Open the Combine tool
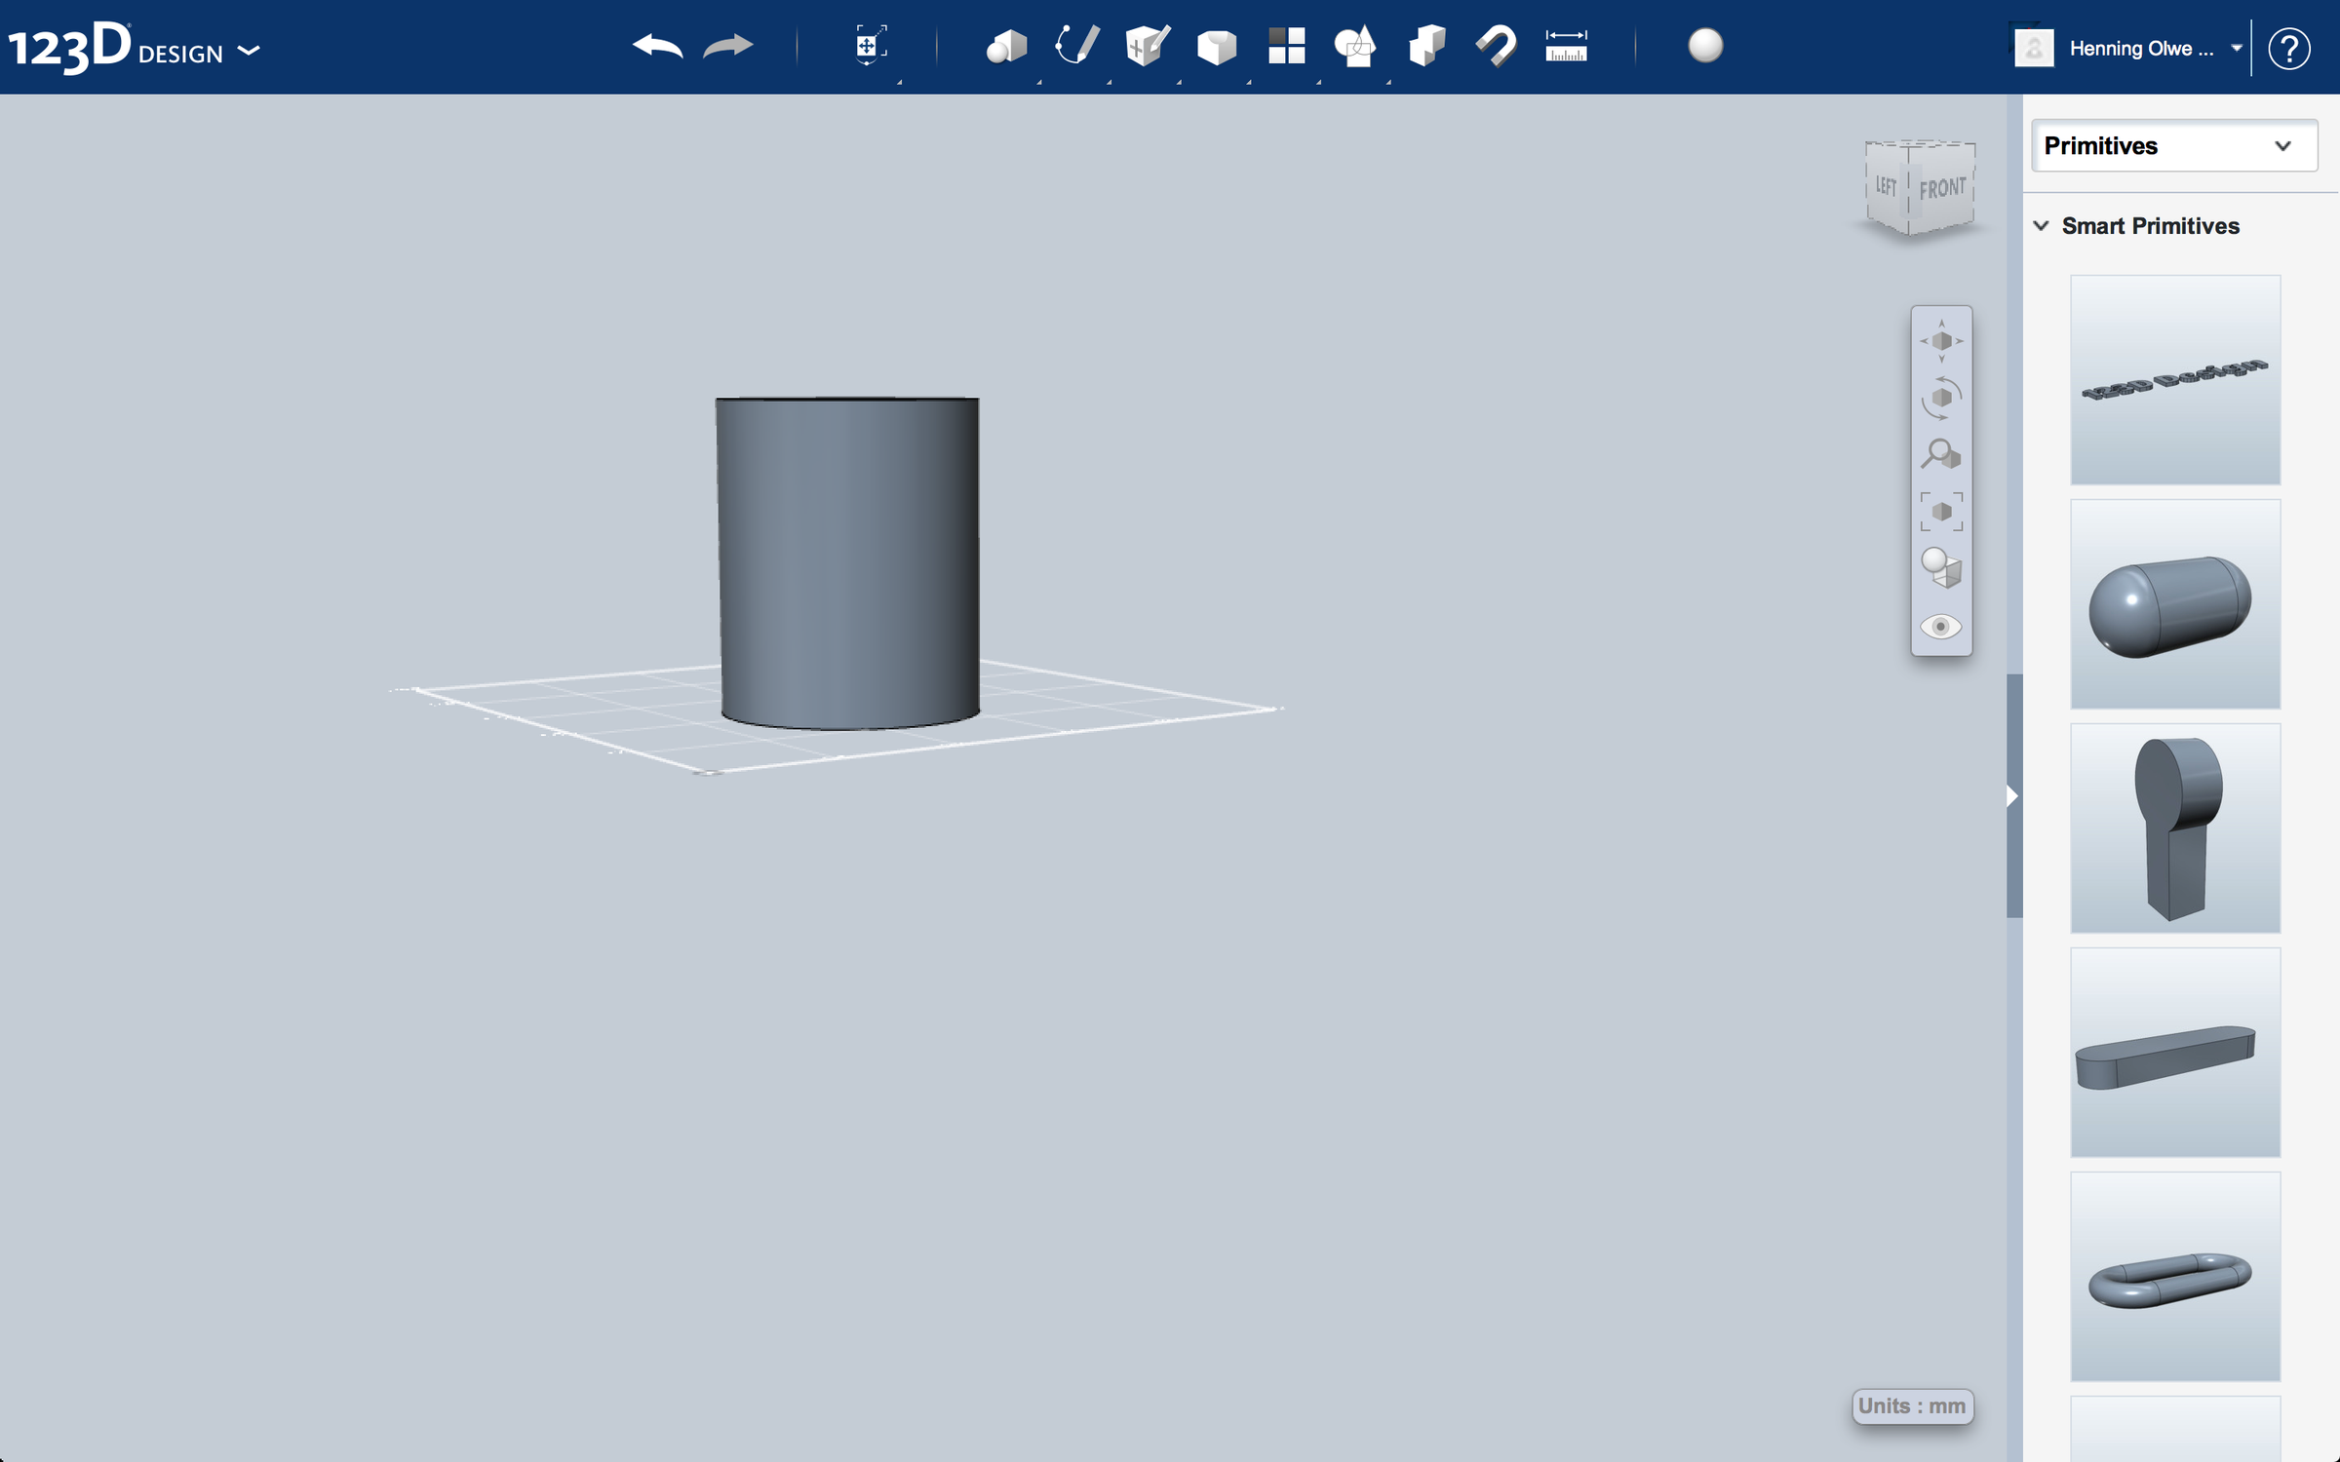The image size is (2340, 1462). [1426, 46]
